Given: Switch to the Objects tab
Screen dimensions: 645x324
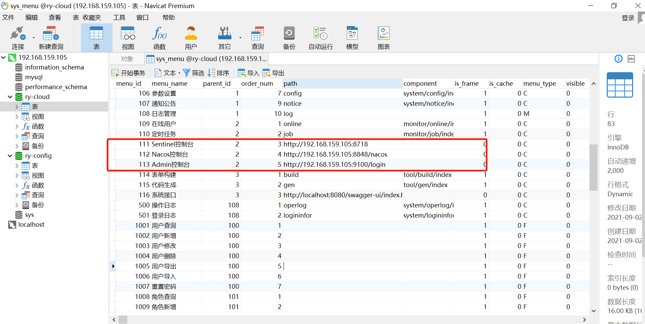Looking at the screenshot, I should click(x=127, y=59).
